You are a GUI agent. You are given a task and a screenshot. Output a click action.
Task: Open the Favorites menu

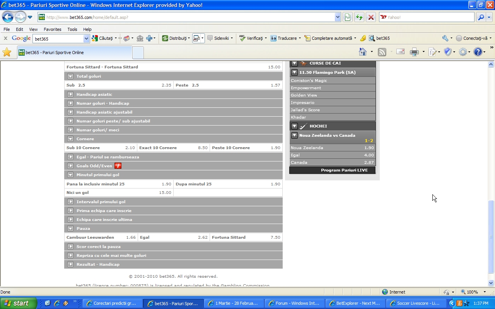tap(52, 29)
